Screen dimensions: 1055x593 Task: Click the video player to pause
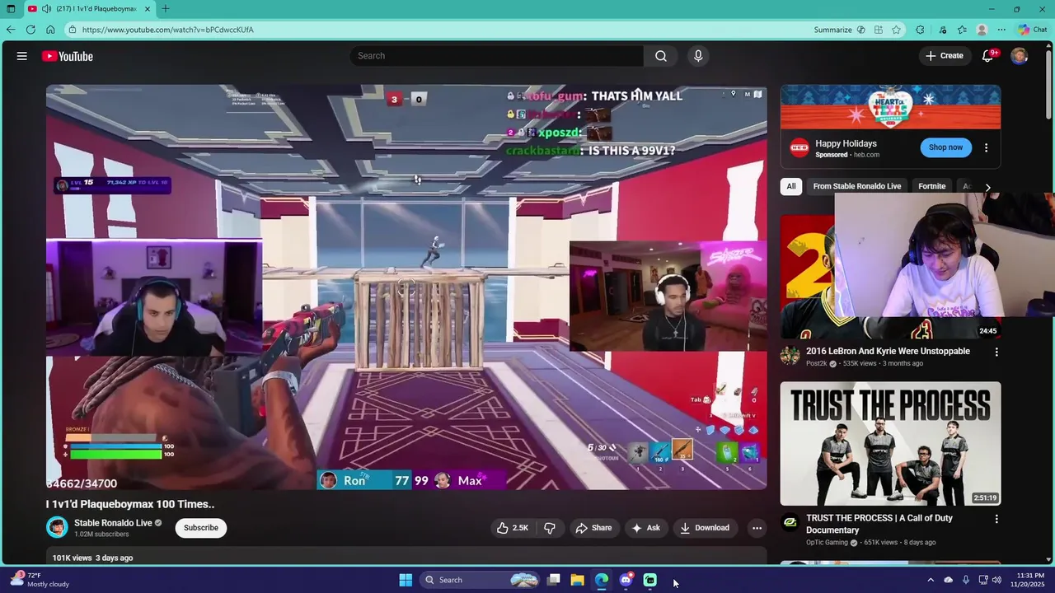406,287
